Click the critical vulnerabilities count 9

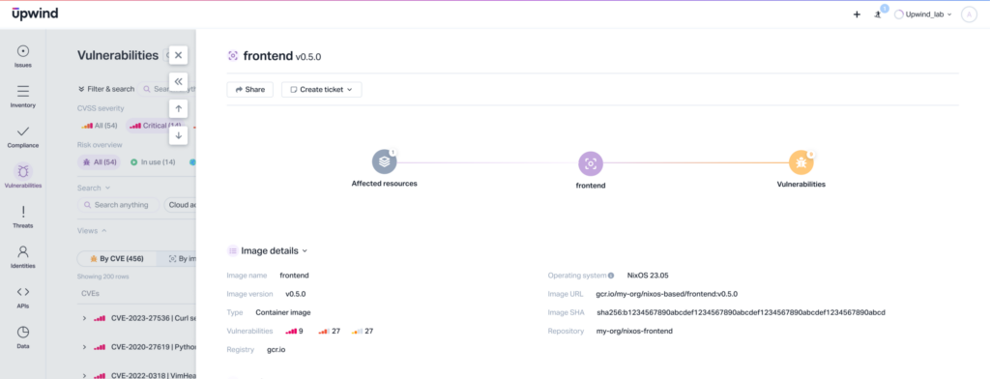[294, 331]
